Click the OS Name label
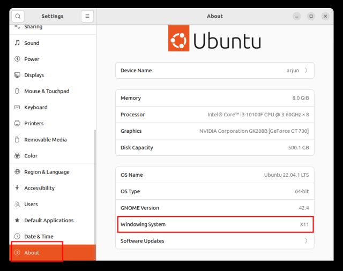Viewport: 343px width, 271px height. [131, 175]
